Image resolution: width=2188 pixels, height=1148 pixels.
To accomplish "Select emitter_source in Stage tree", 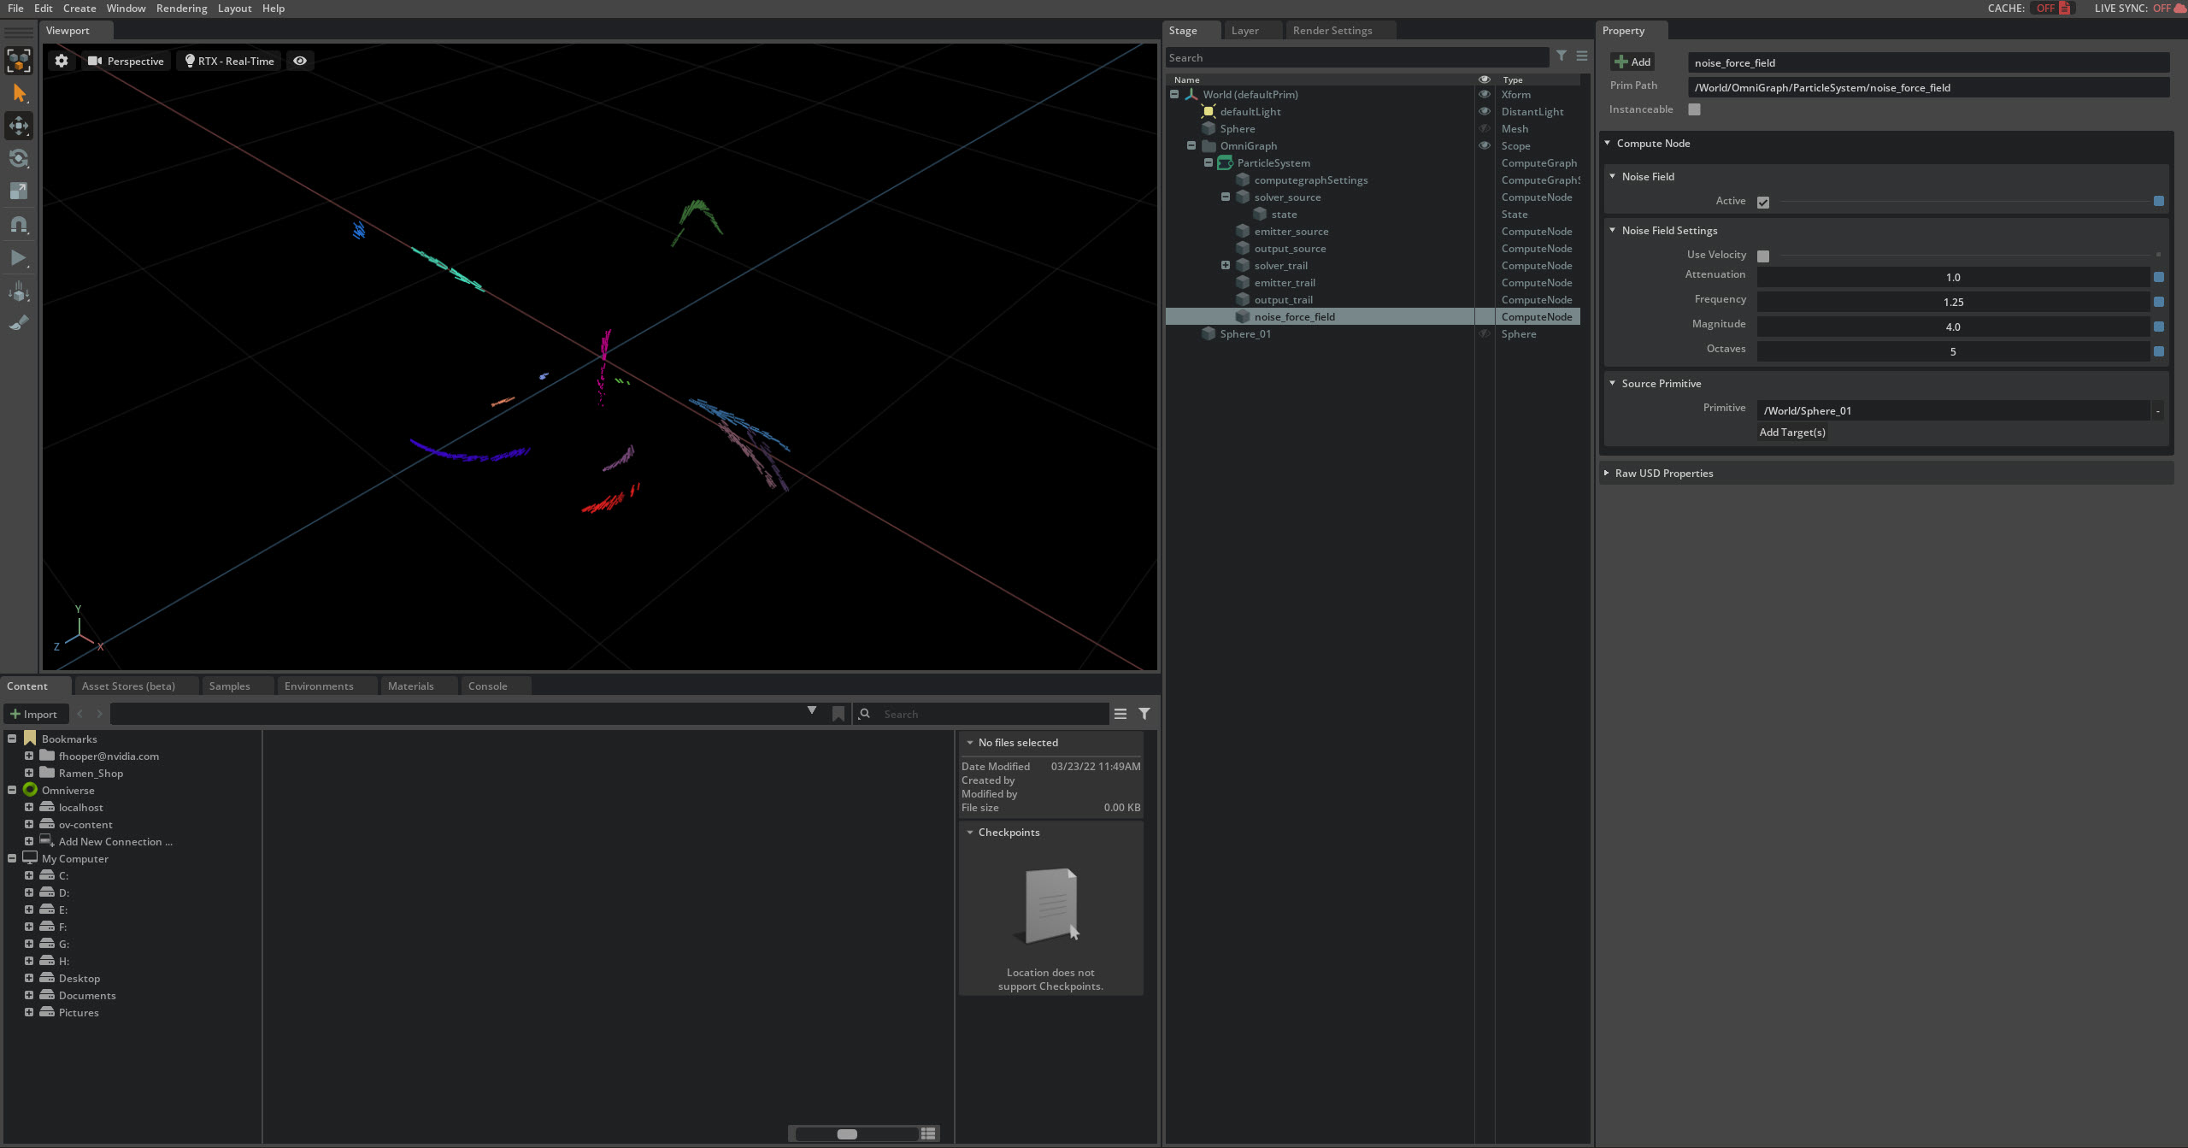I will pyautogui.click(x=1291, y=231).
